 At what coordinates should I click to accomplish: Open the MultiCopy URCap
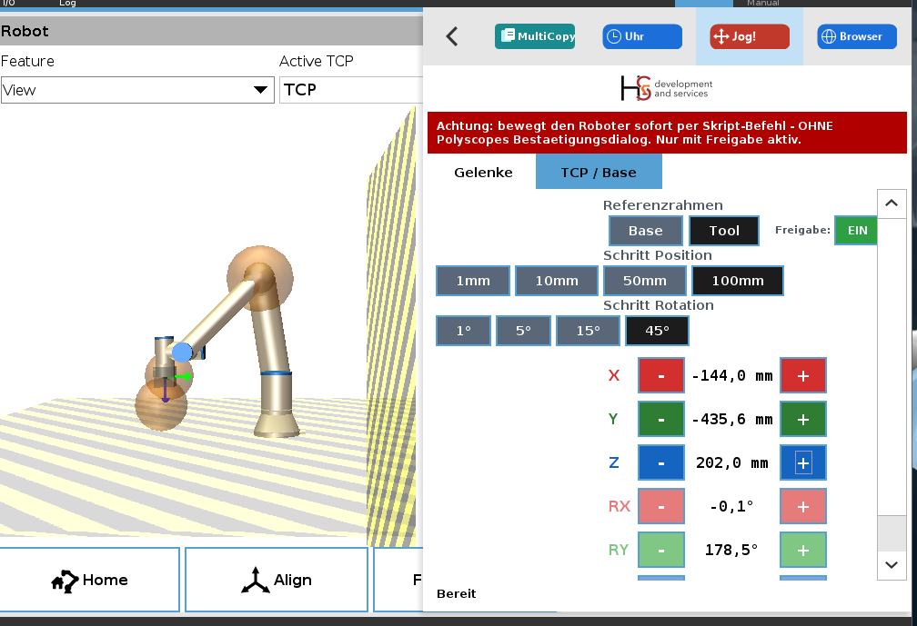point(535,36)
